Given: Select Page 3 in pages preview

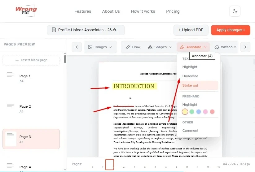Looking at the screenshot, I should [31, 139].
